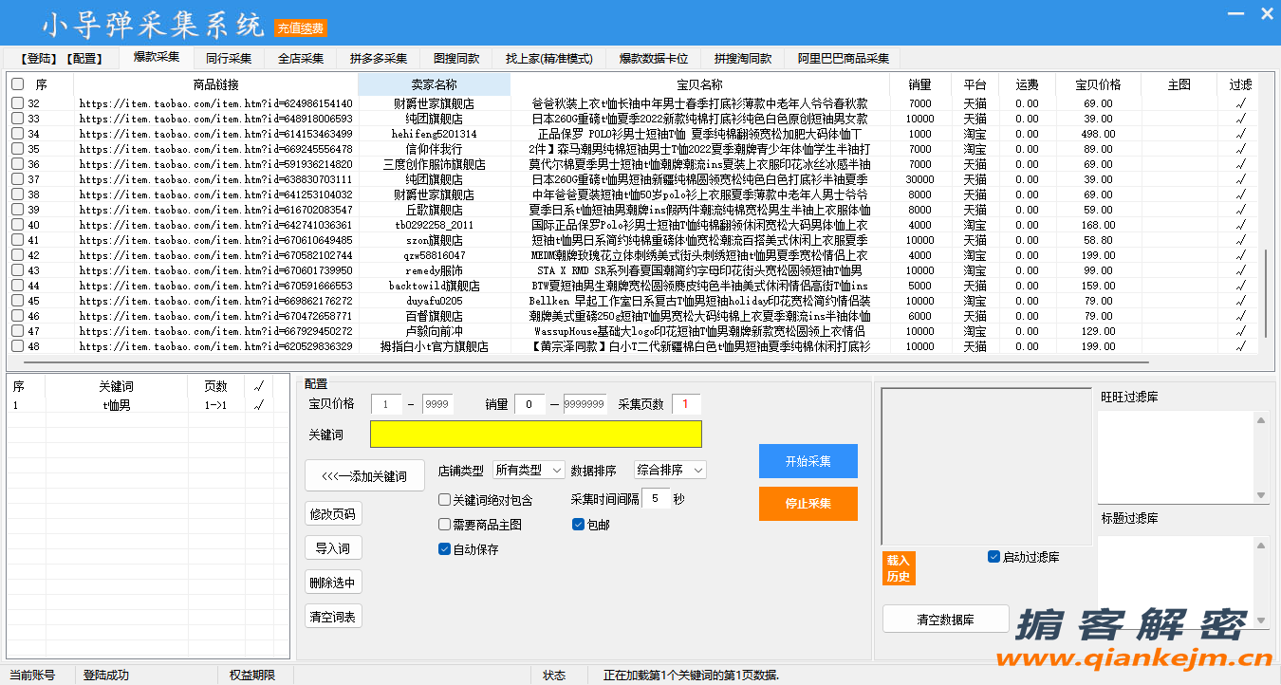This screenshot has width=1281, height=685.
Task: Switch to the 爆款采集 tab
Action: 157,57
